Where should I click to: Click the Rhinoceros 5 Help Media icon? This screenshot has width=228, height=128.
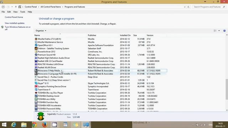tap(36, 70)
